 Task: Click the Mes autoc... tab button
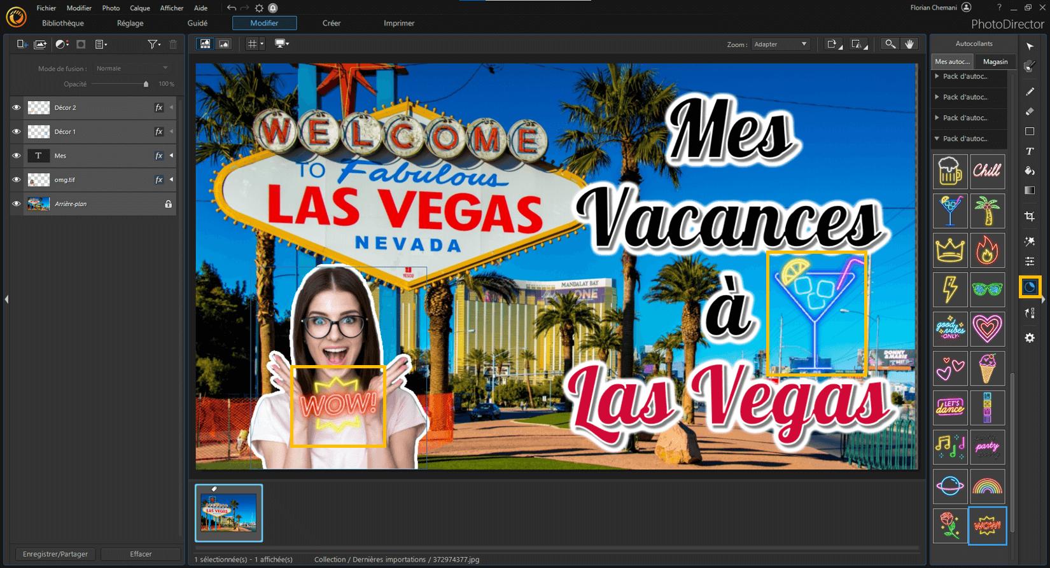pyautogui.click(x=953, y=62)
